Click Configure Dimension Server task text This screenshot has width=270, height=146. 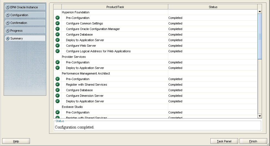[85, 96]
